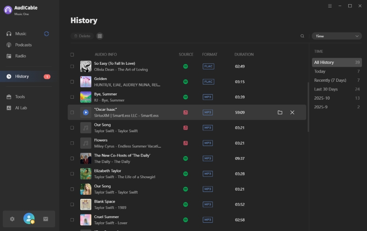Click Spotify source icon for Elizabeth Taylor

pos(185,174)
